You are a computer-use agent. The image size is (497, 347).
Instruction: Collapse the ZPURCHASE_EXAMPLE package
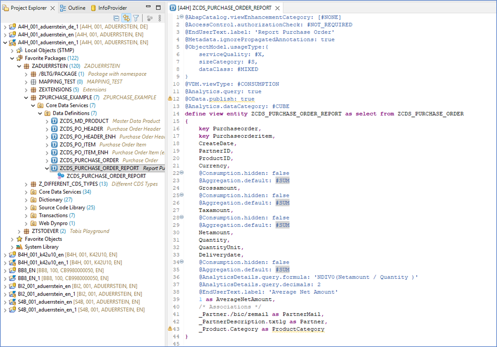click(x=26, y=98)
